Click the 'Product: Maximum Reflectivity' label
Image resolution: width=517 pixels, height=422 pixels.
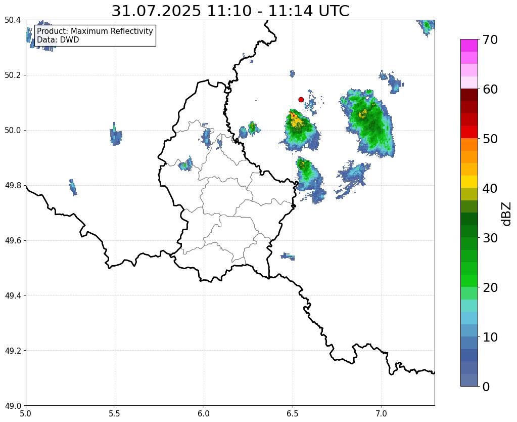(95, 31)
